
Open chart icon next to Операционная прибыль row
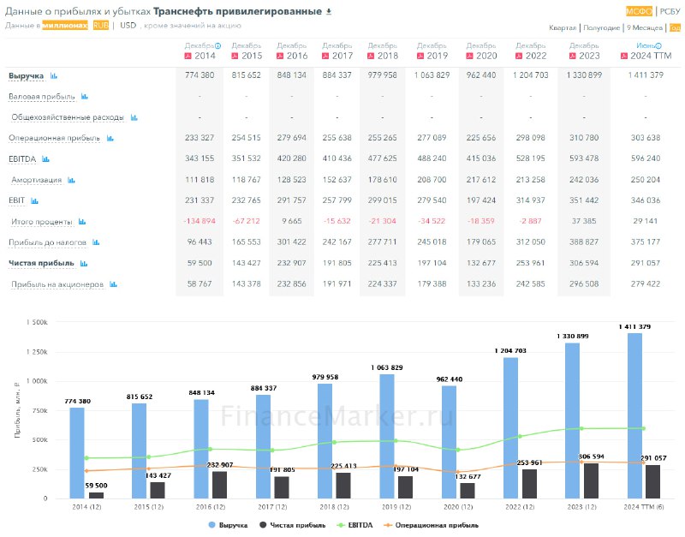[x=110, y=138]
